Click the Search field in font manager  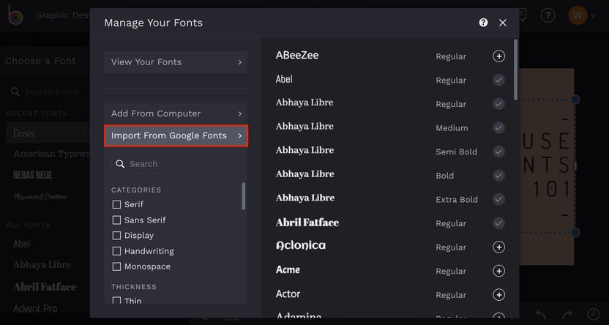pyautogui.click(x=176, y=164)
